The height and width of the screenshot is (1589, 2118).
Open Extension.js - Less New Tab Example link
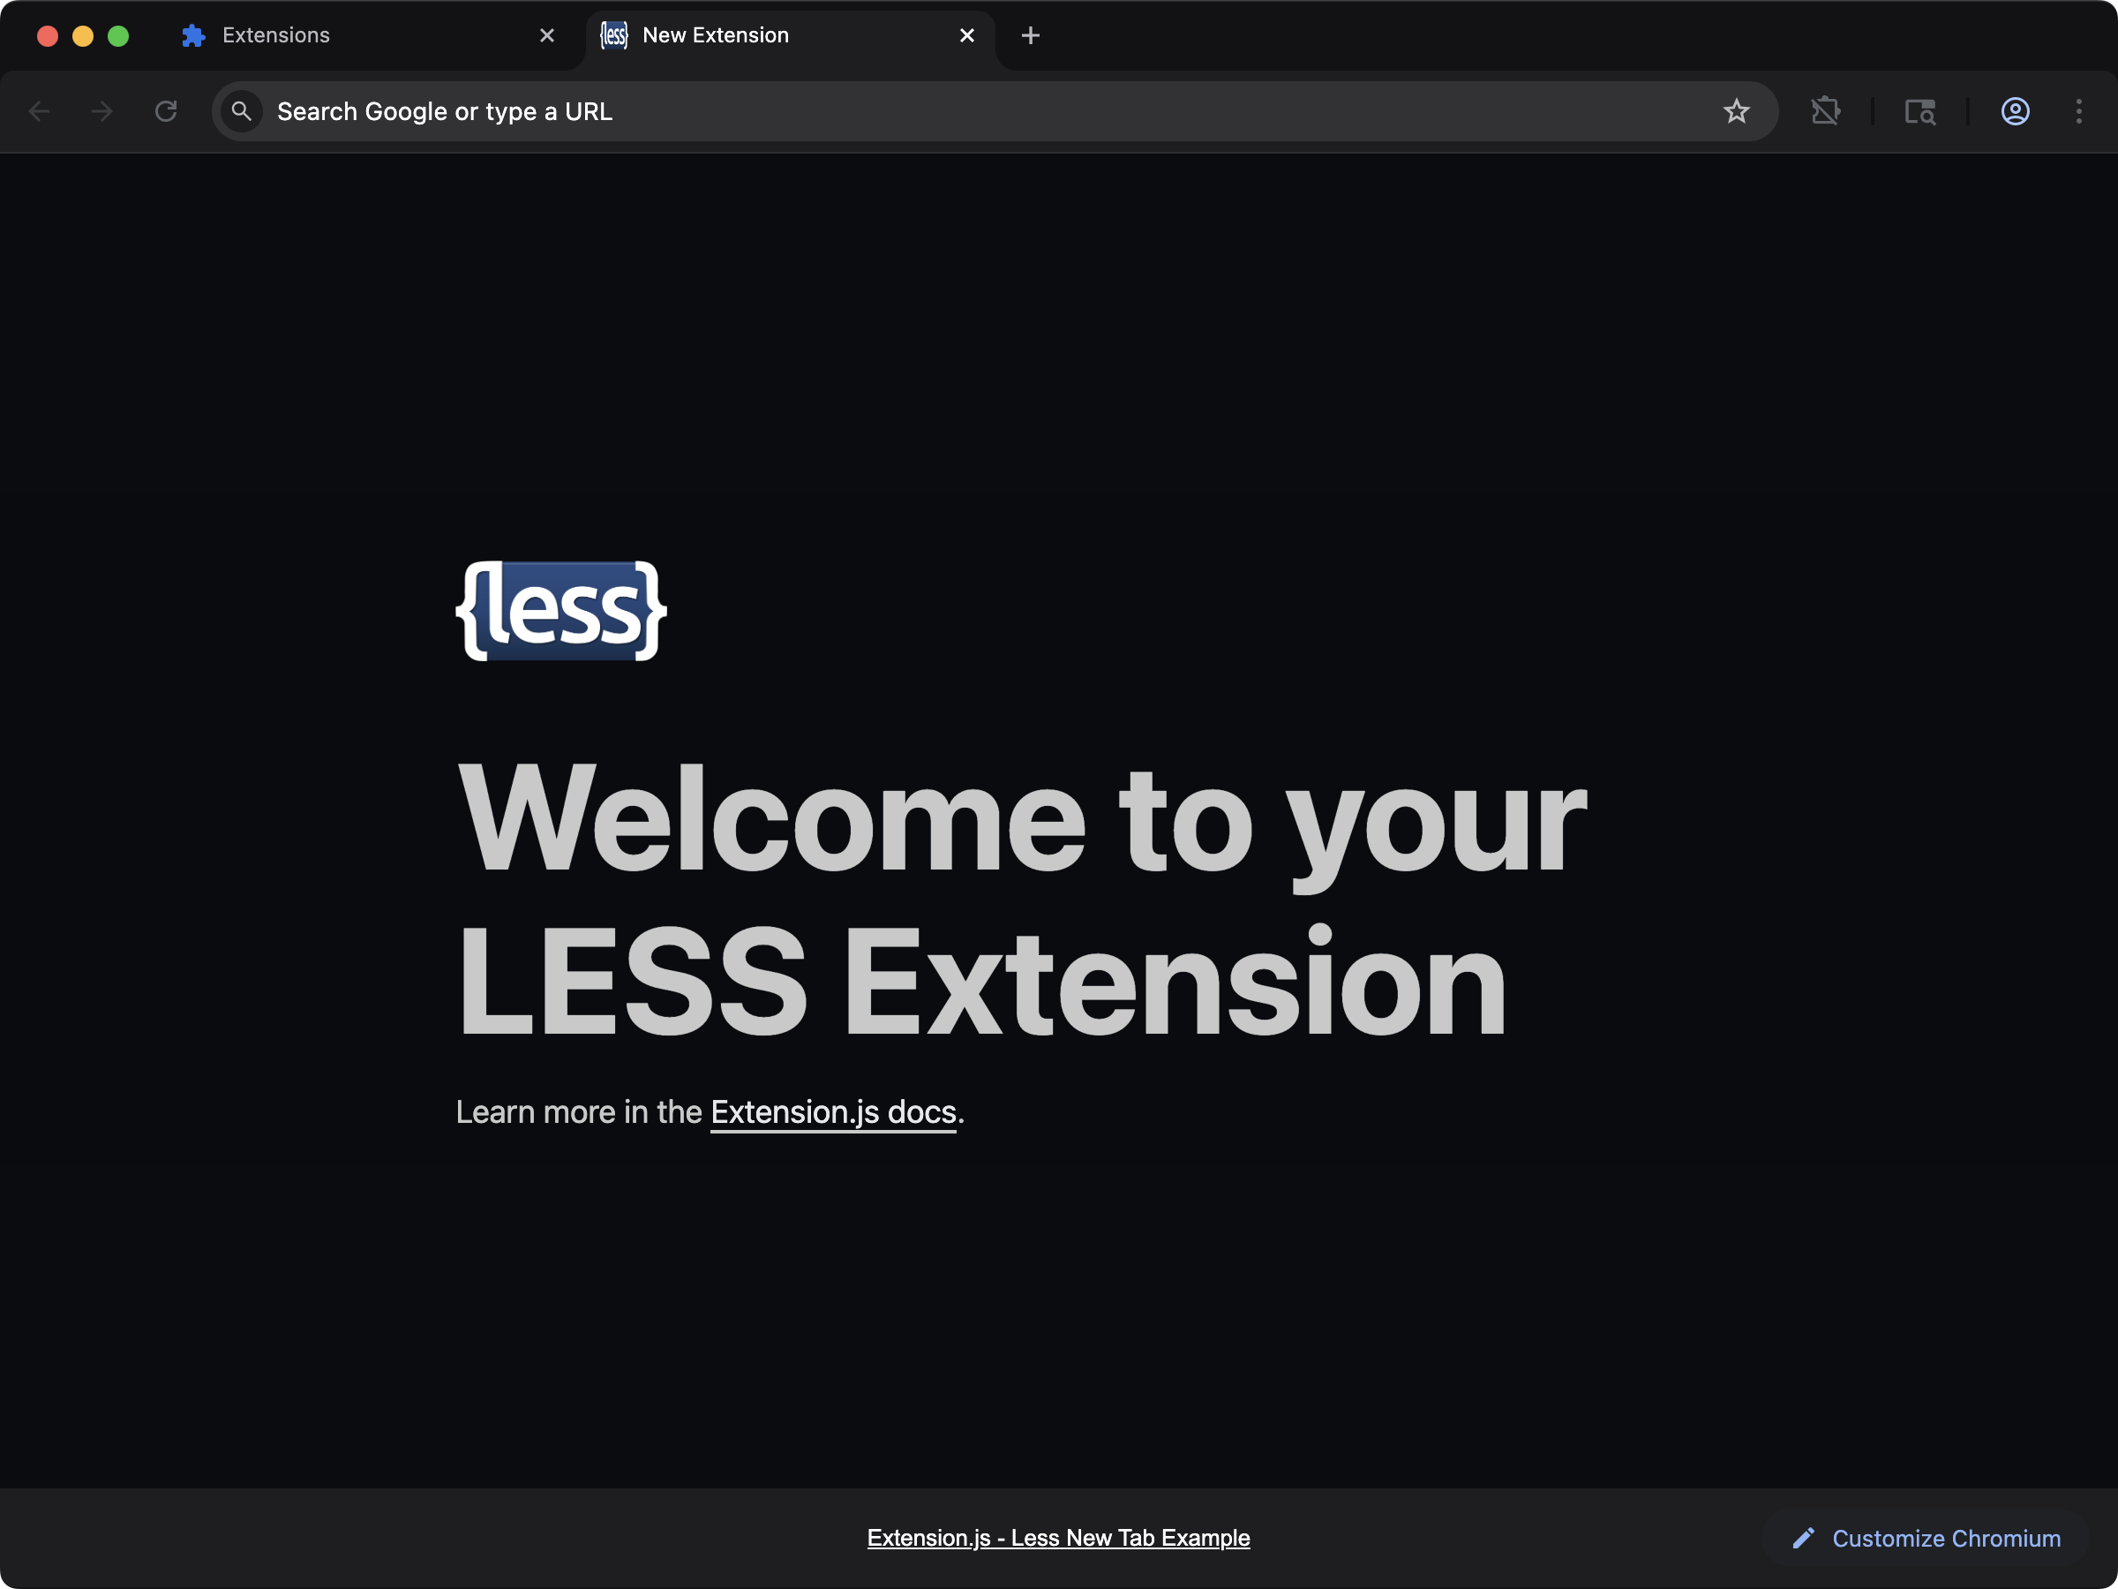pos(1058,1538)
